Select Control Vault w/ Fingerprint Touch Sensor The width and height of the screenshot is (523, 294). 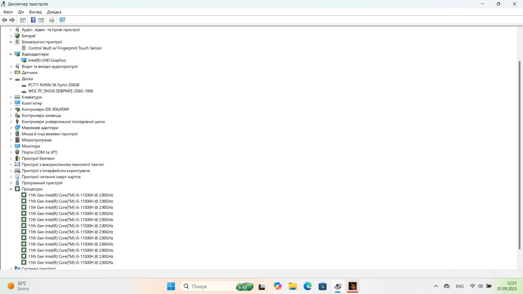65,48
